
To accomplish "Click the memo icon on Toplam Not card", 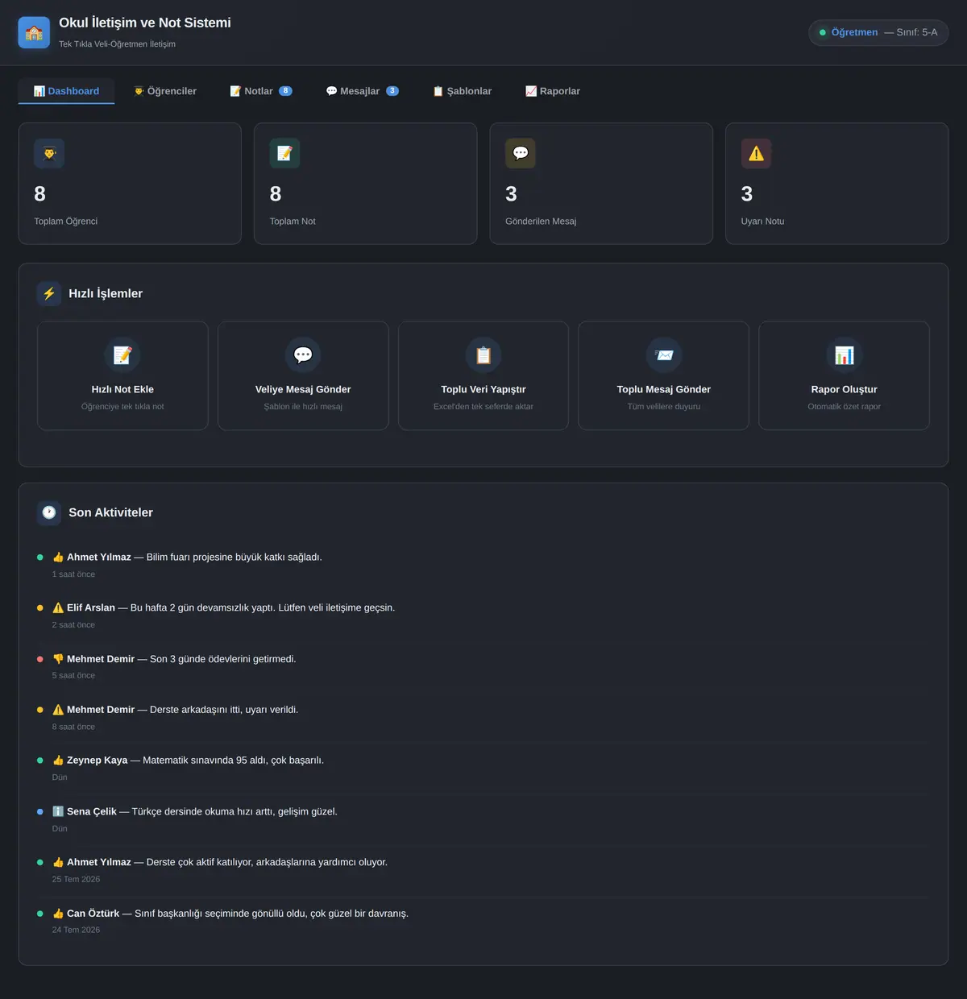I will click(x=284, y=153).
